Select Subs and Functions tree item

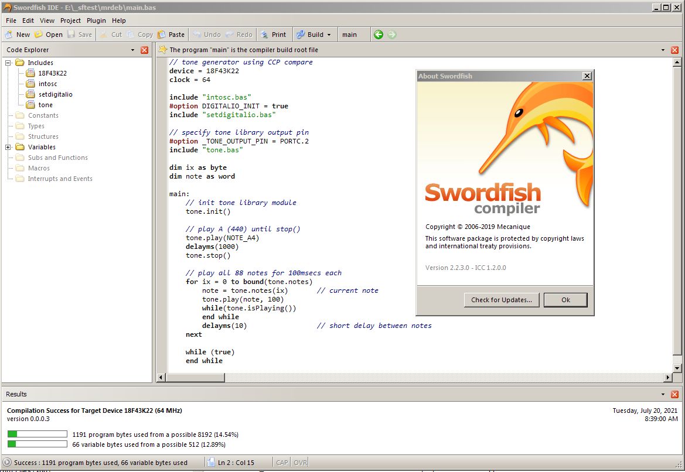[x=57, y=158]
